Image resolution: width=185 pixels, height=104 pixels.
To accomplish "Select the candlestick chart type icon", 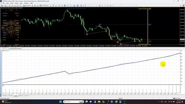I will coord(53,5).
